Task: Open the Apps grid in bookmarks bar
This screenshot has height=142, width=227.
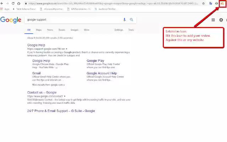Action: 5,9
